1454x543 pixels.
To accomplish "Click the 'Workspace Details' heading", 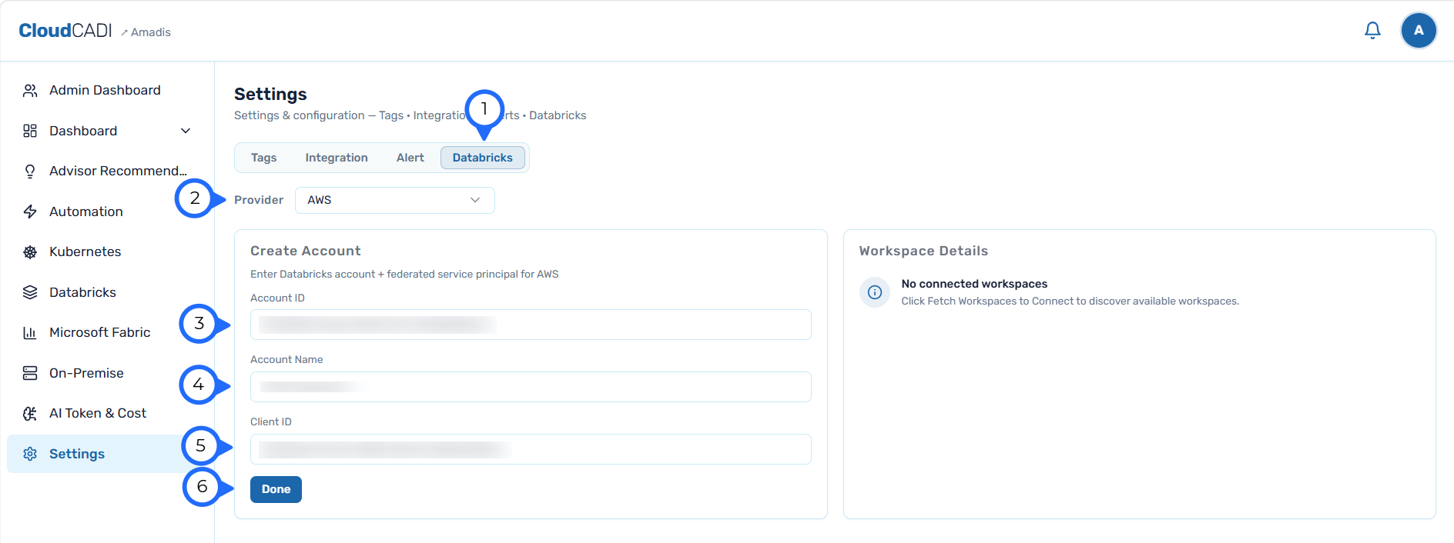I will [x=923, y=251].
